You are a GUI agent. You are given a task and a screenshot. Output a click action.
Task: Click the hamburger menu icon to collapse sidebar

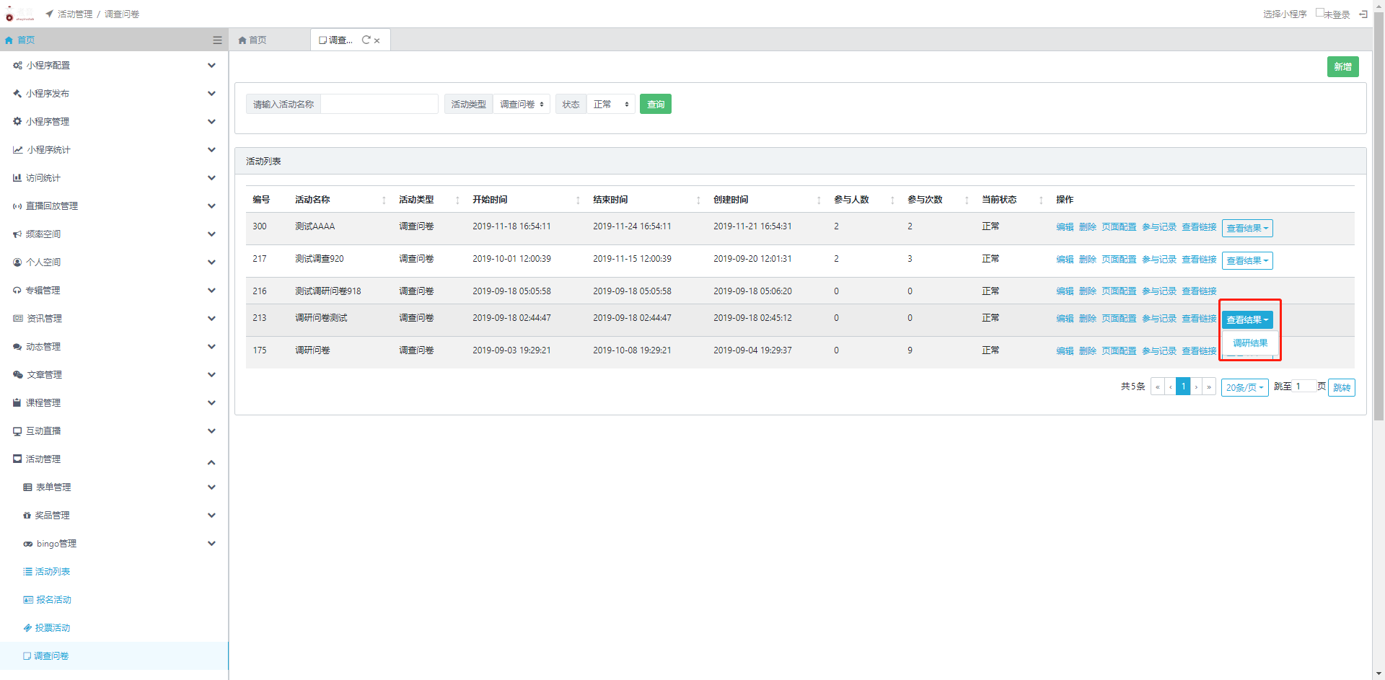point(217,40)
